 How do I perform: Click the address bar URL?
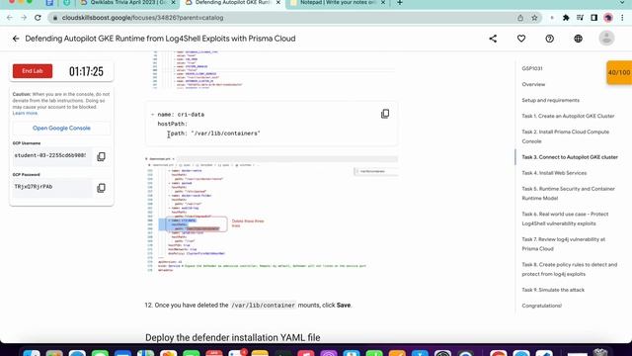(x=142, y=18)
